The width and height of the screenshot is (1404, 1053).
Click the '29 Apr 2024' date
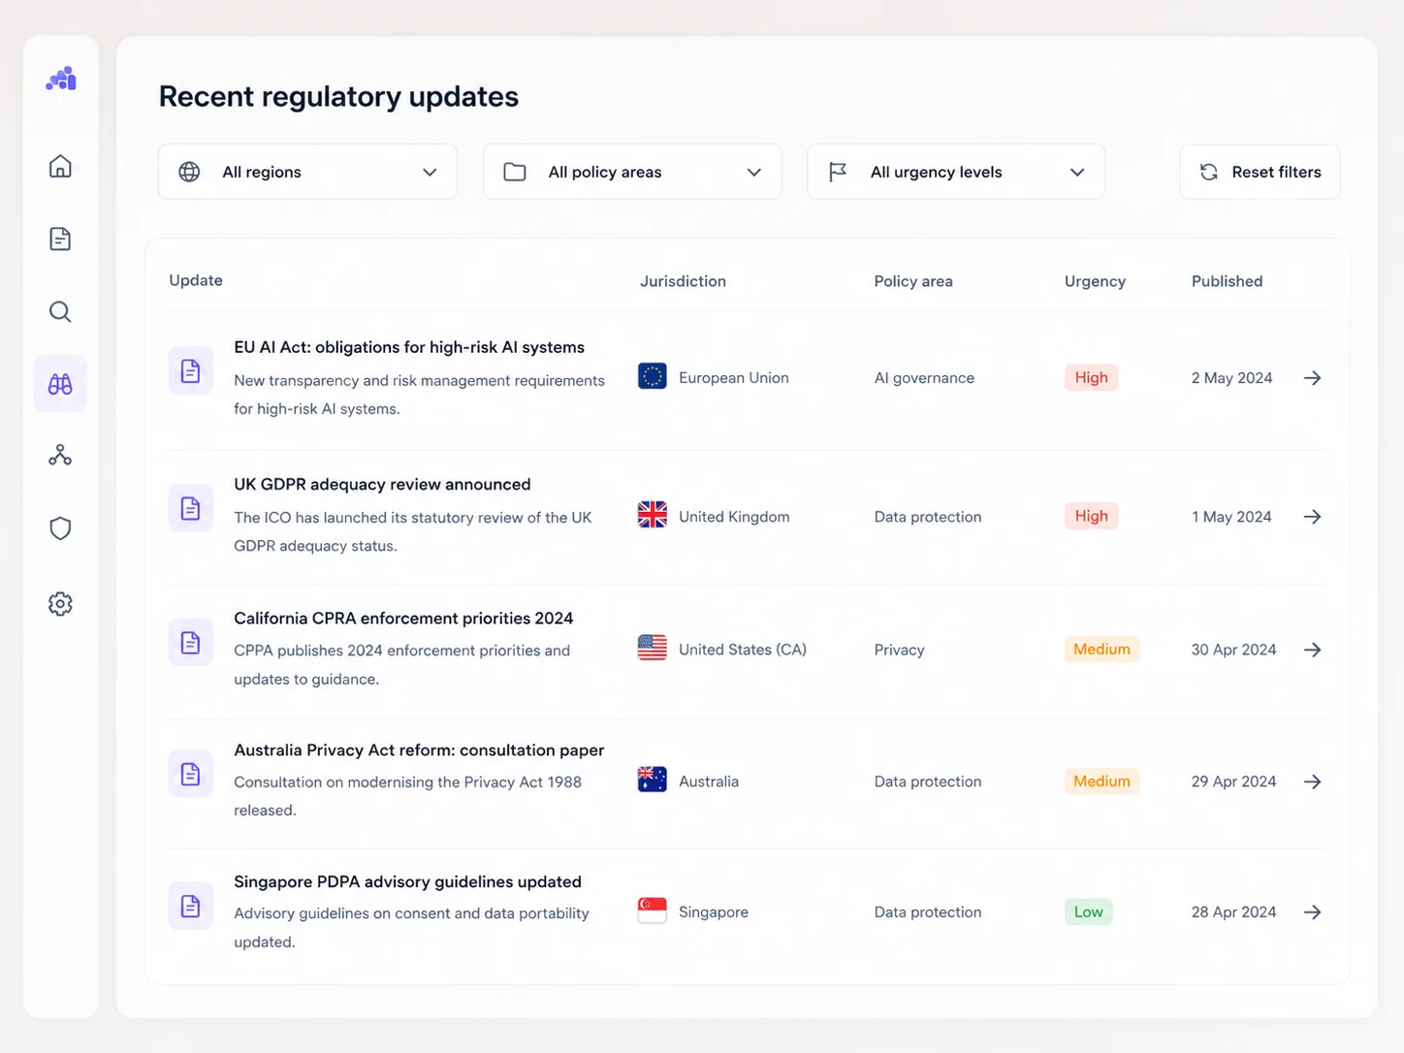[1233, 782]
